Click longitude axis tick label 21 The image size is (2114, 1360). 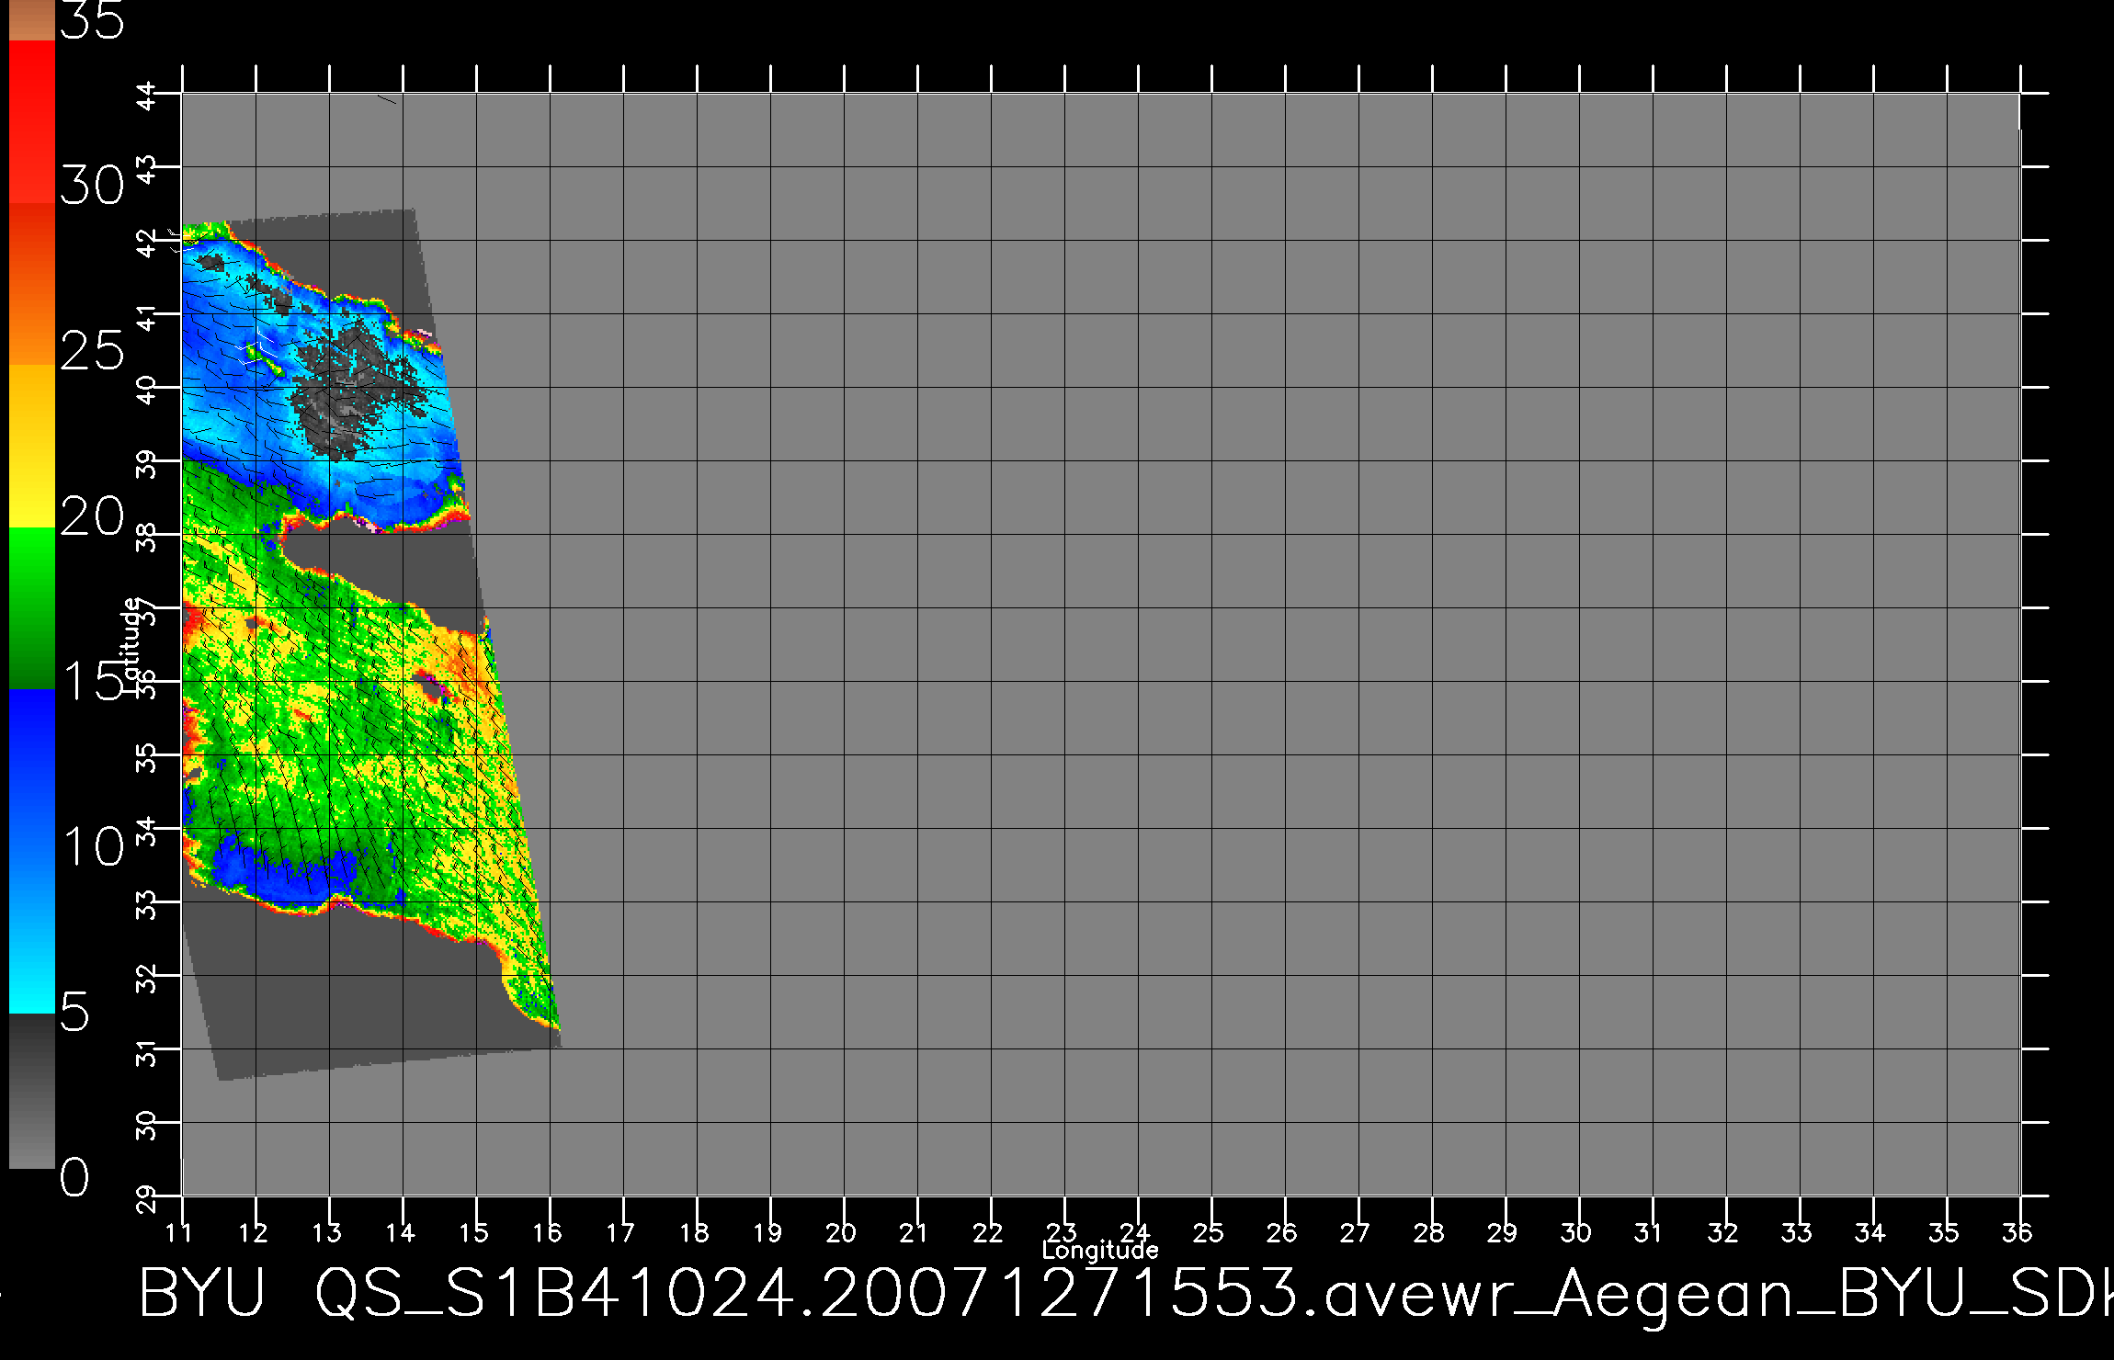coord(914,1232)
